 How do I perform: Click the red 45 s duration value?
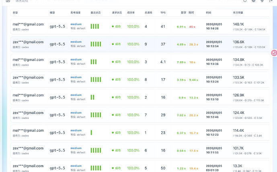click(192, 27)
